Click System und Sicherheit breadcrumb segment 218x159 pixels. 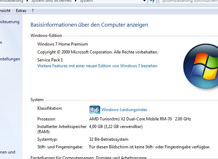(x=51, y=1)
